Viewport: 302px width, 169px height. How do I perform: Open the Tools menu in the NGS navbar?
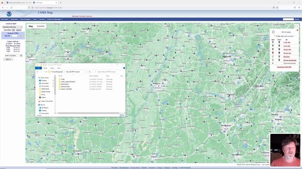[35, 19]
